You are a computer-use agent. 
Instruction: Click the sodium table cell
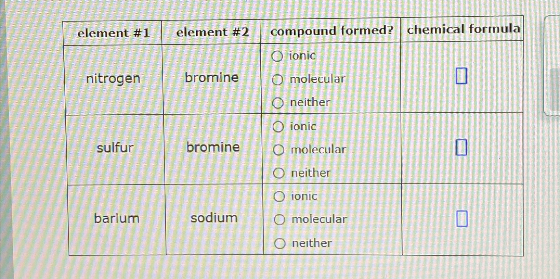213,218
